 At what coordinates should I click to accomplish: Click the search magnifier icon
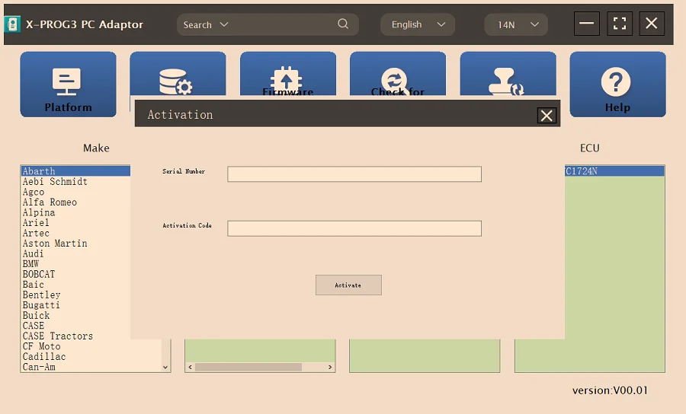343,24
